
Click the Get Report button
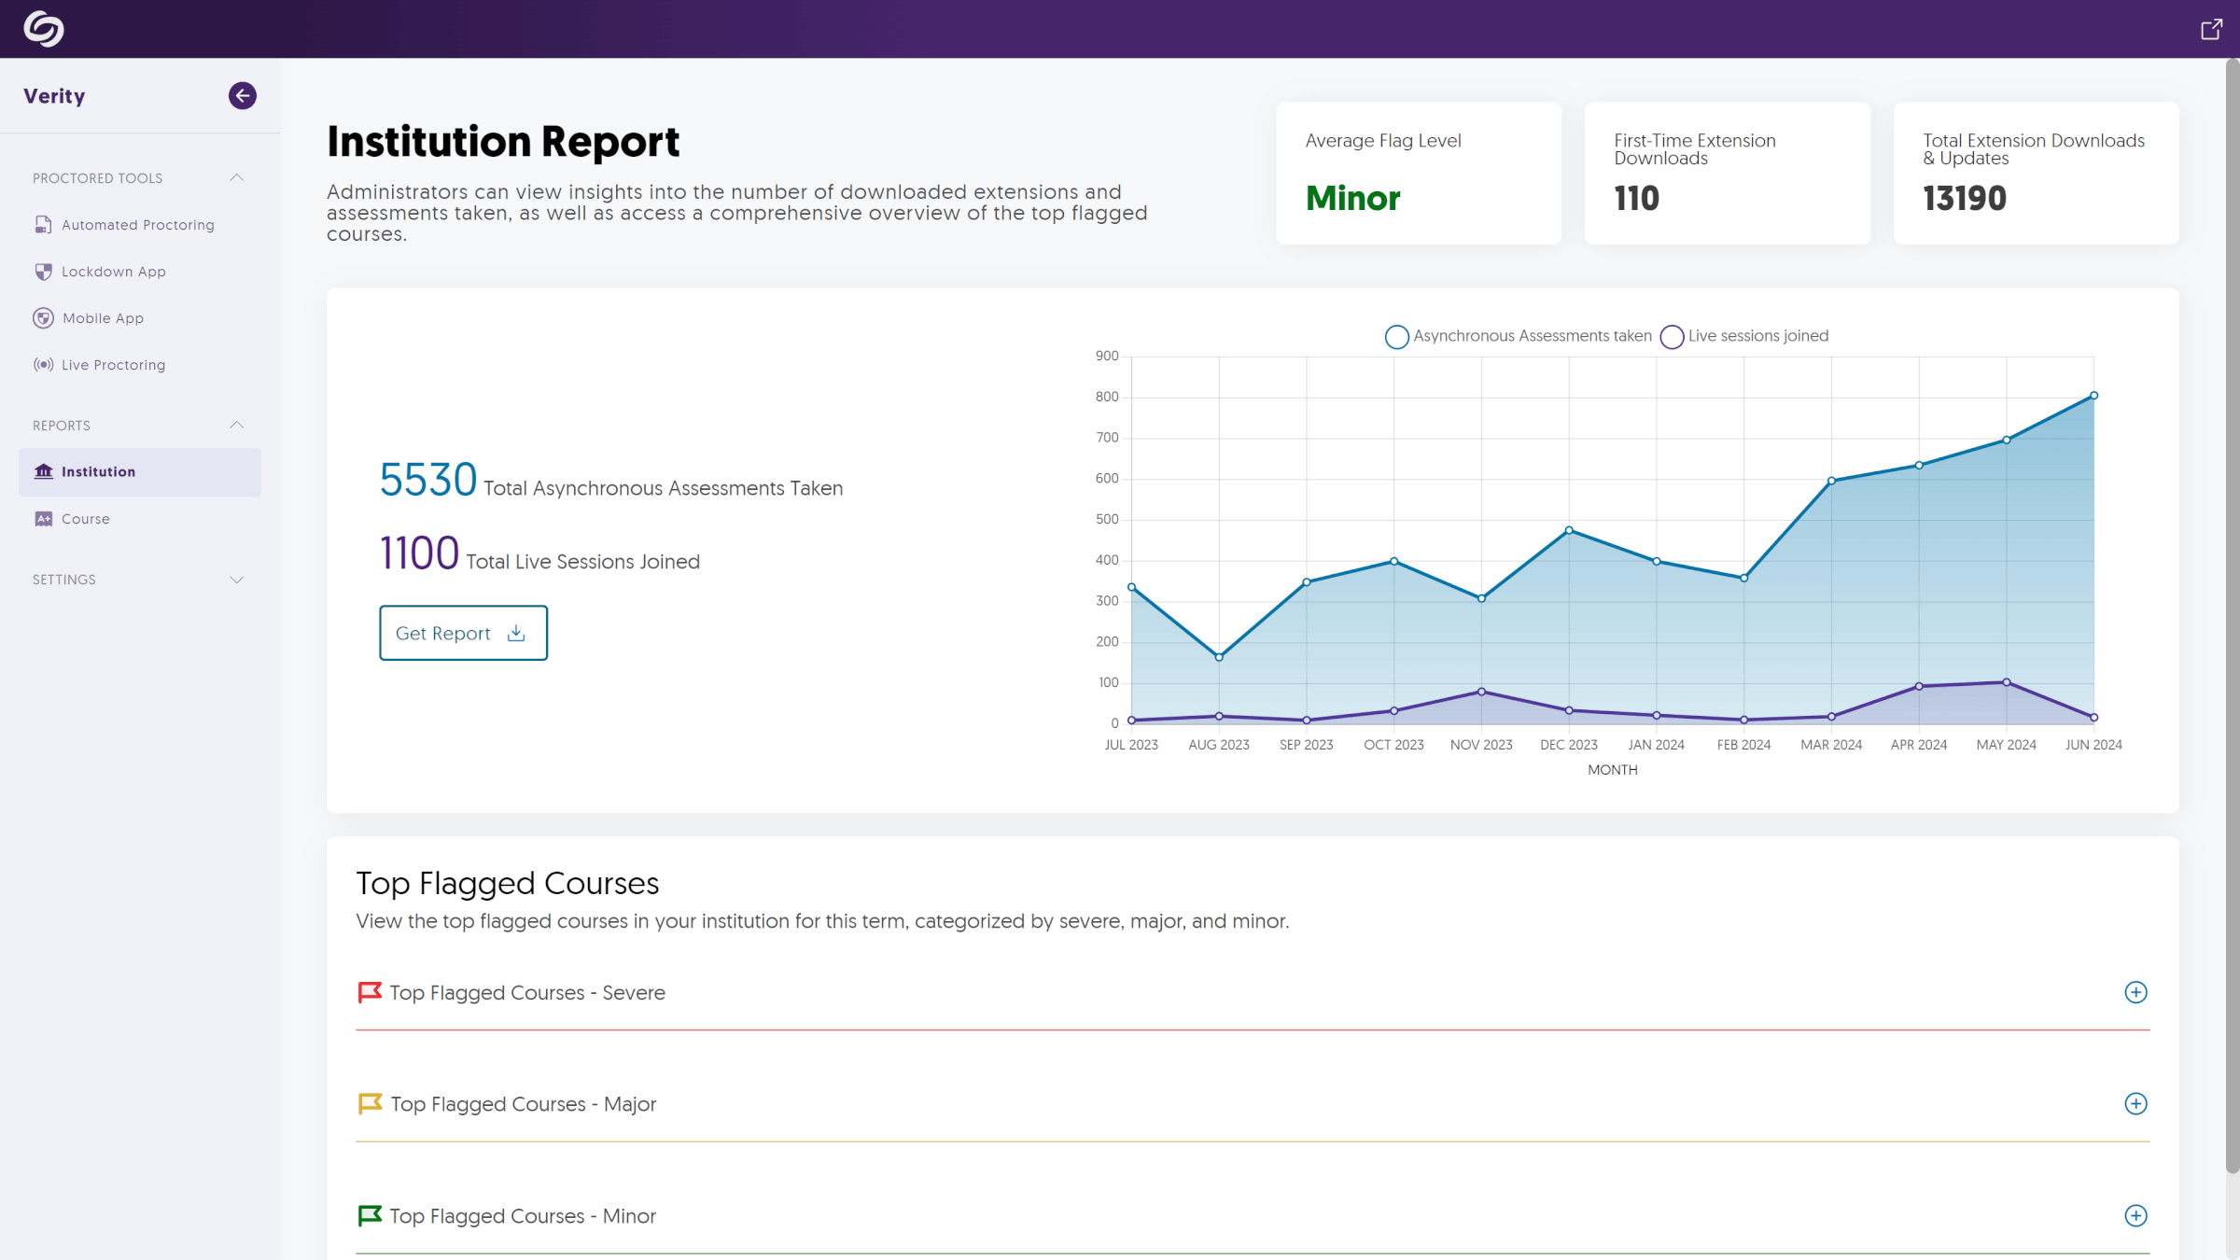click(463, 633)
